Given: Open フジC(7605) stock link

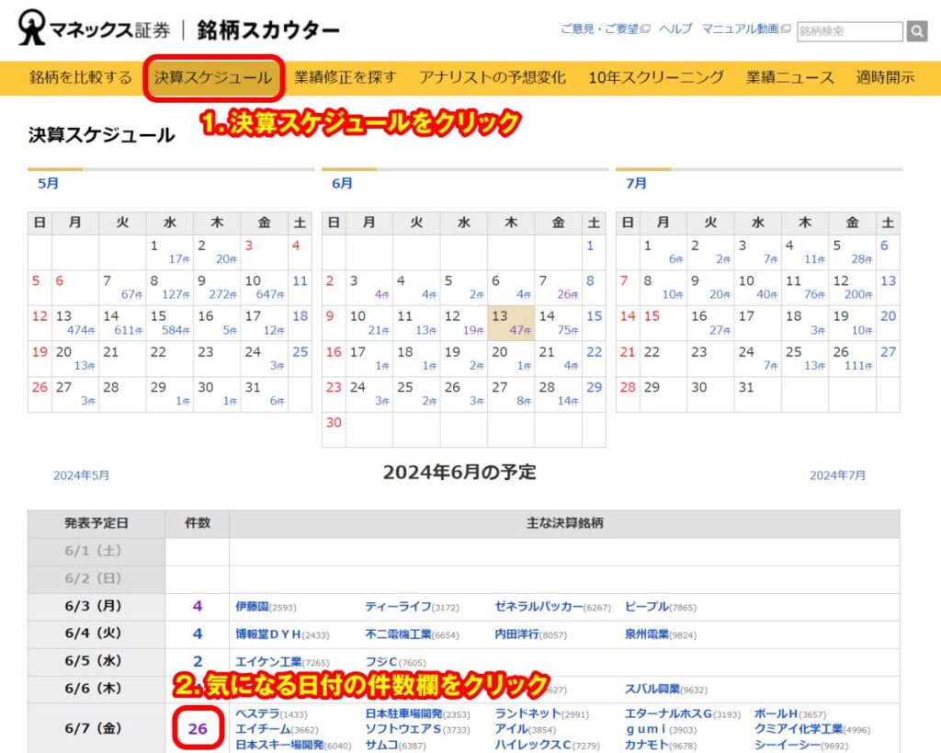Looking at the screenshot, I should (395, 662).
